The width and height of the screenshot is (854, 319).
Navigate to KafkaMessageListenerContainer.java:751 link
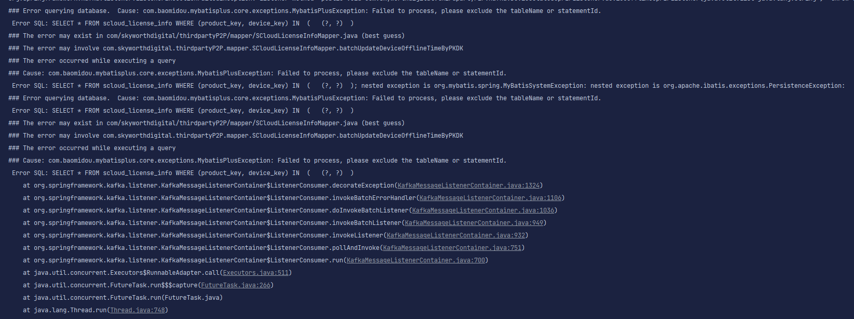(452, 248)
